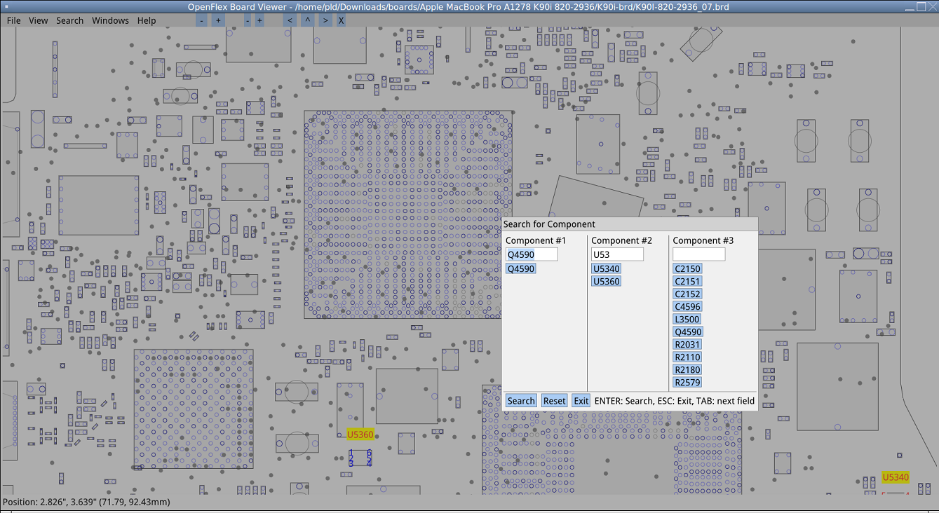Focus the Component #2 input field containing U53
This screenshot has height=513, width=939.
point(617,254)
